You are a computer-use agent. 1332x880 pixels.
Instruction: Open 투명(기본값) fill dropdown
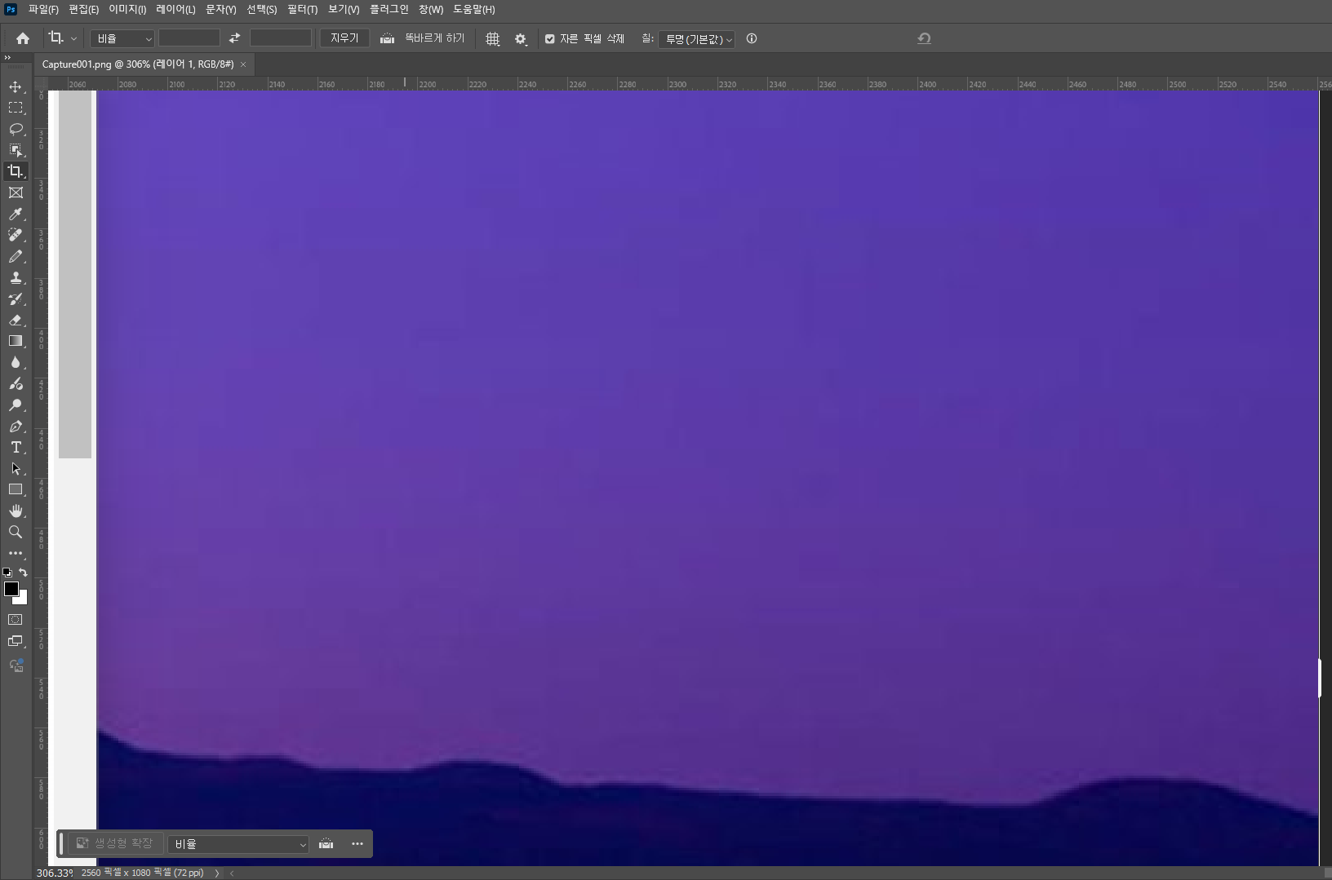[697, 39]
